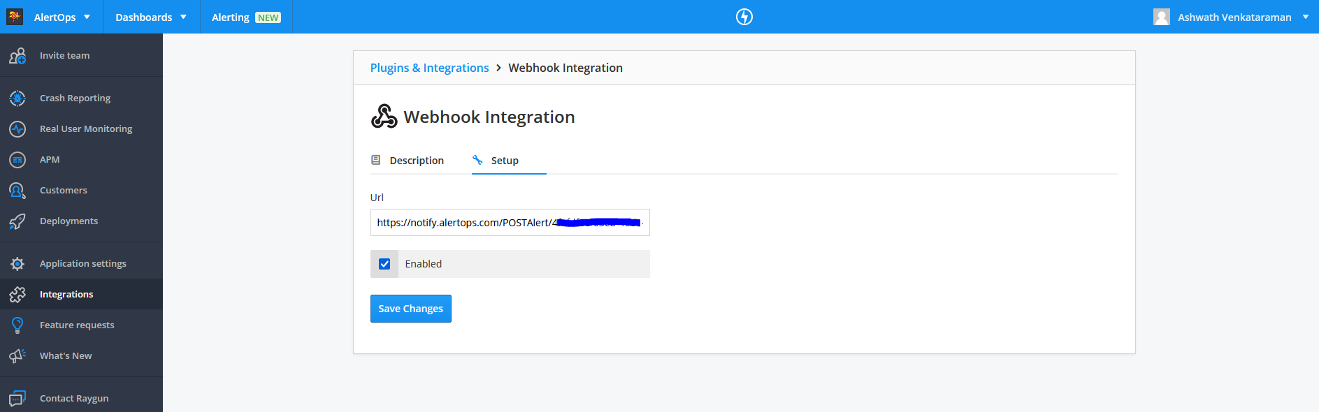
Task: Select the Setup tab
Action: 504,161
